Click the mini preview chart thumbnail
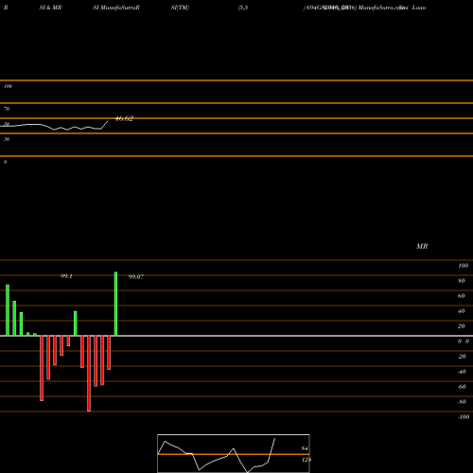473x473 pixels. 234,453
